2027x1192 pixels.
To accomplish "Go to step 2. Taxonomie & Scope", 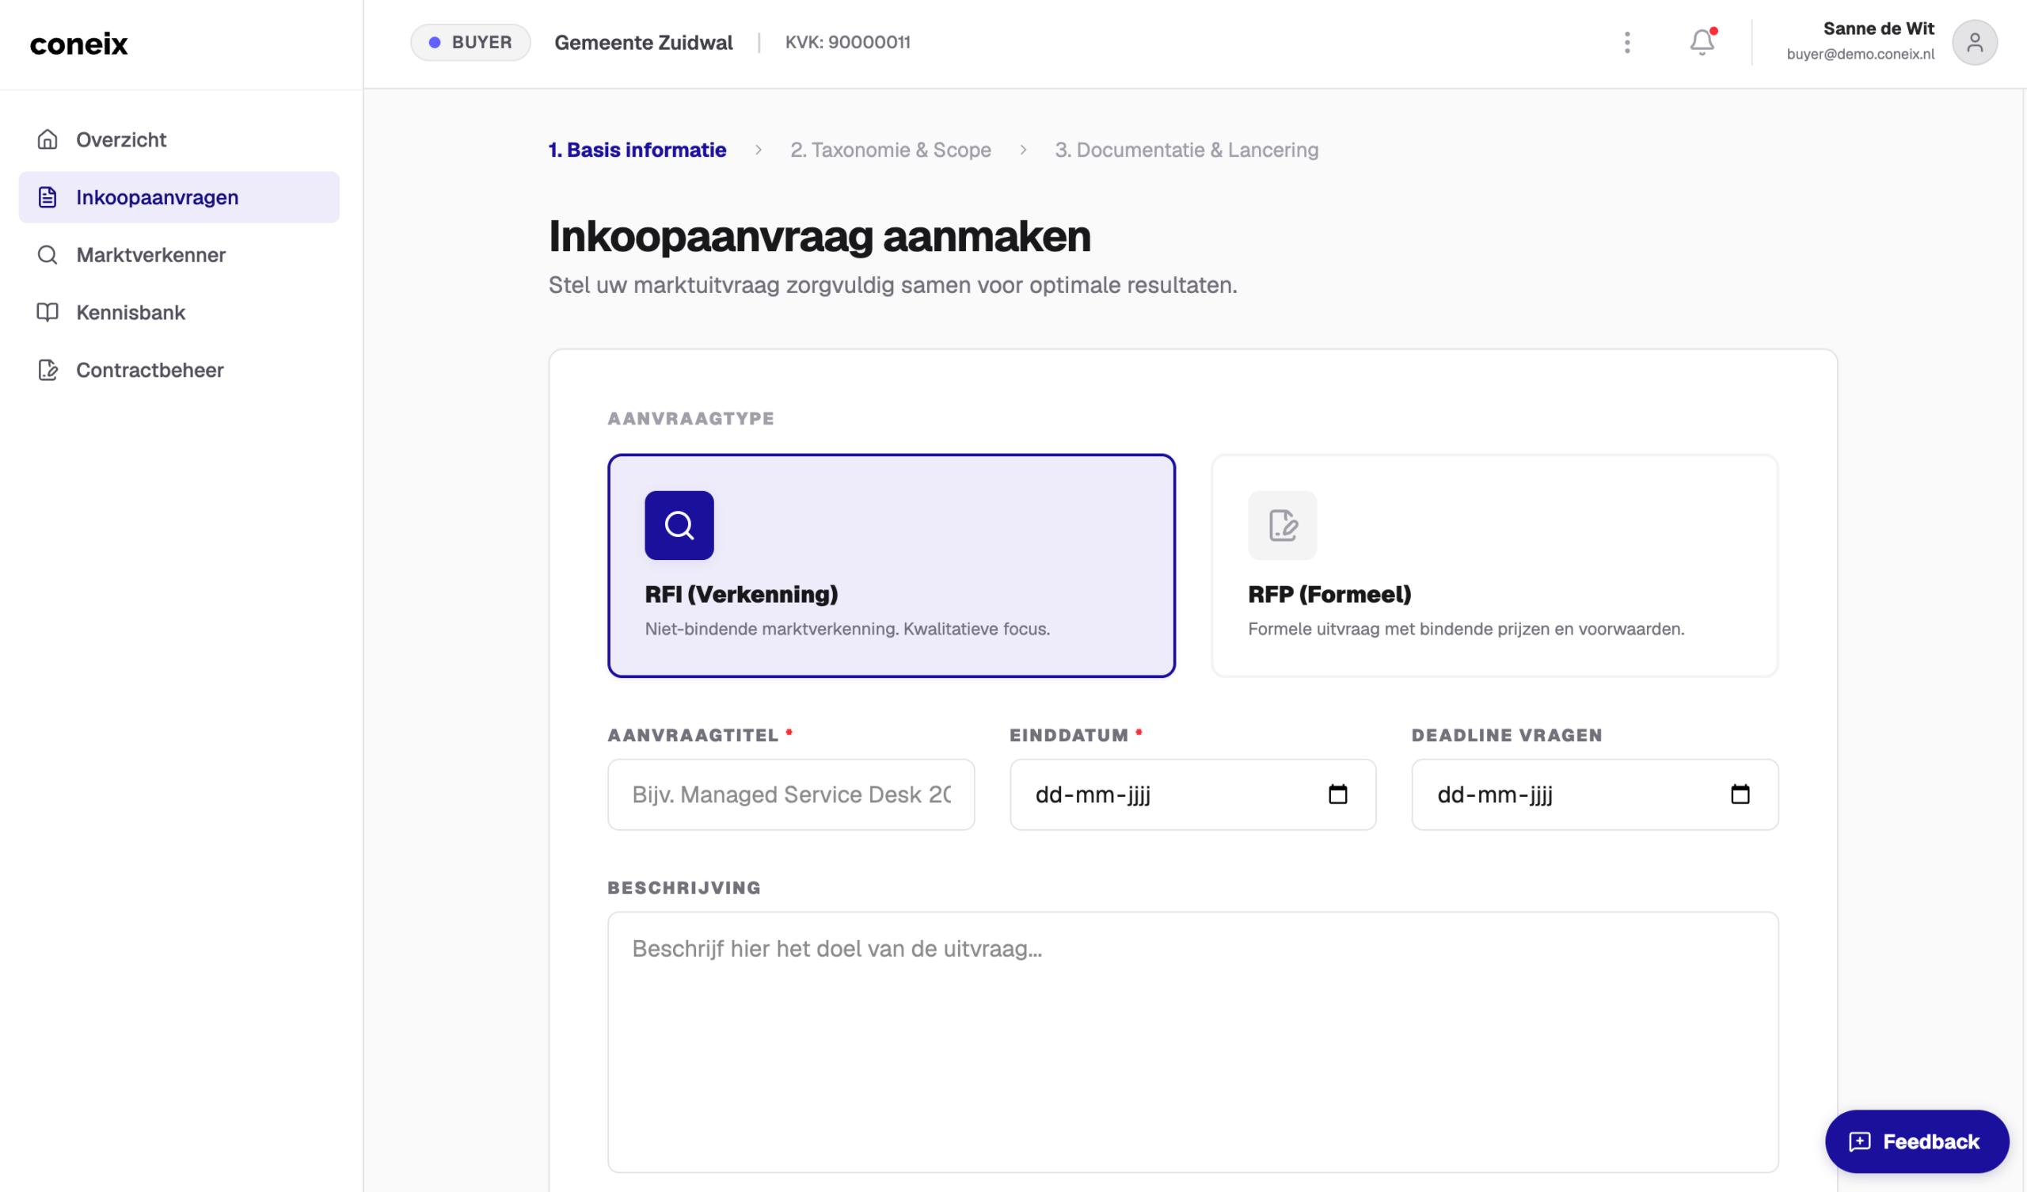I will (x=891, y=150).
